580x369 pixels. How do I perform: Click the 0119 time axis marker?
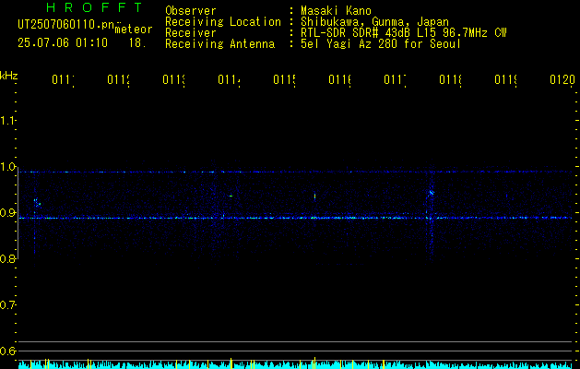point(506,79)
